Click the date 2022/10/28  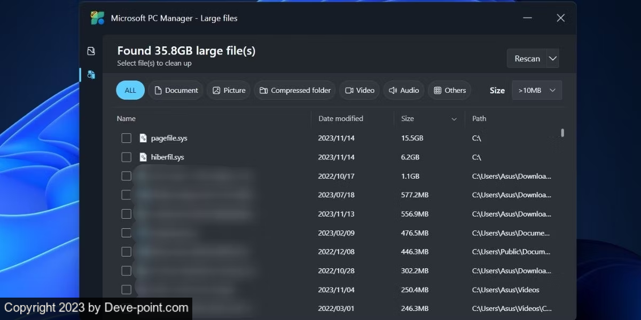pos(336,271)
